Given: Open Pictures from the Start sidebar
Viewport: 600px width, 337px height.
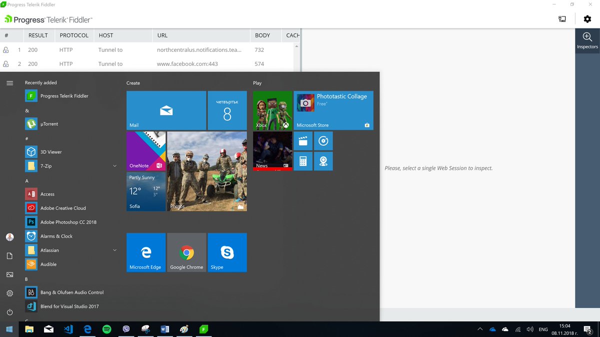Looking at the screenshot, I should [x=9, y=275].
